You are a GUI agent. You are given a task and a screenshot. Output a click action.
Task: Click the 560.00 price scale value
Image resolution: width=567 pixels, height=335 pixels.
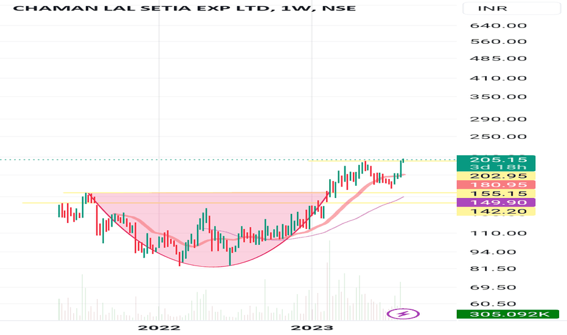tap(498, 41)
